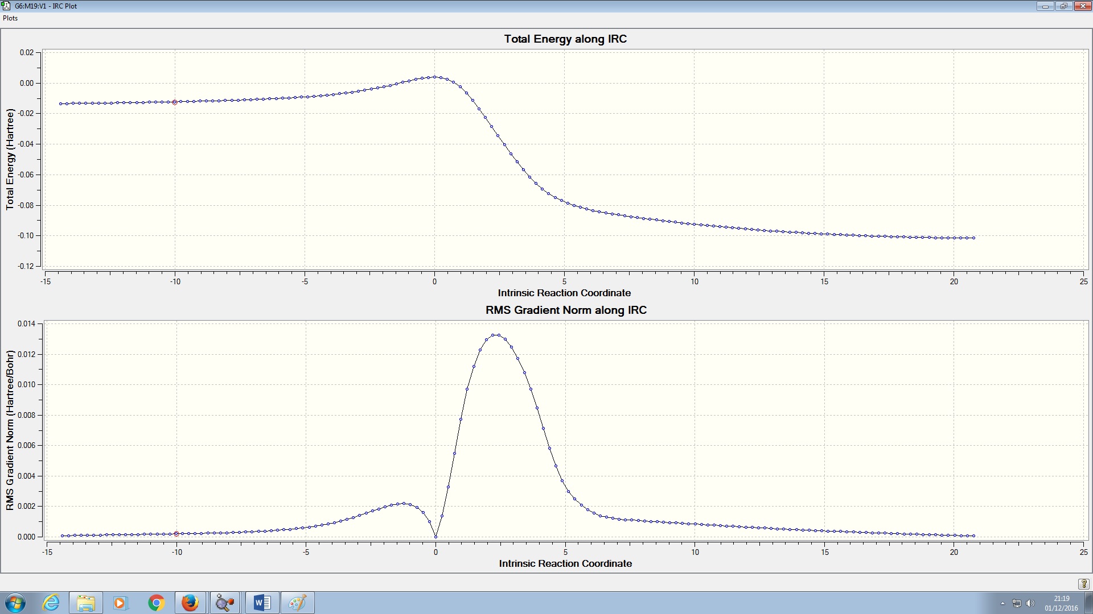The height and width of the screenshot is (614, 1093).
Task: Open Windows Explorer folder icon in taskbar
Action: (86, 603)
